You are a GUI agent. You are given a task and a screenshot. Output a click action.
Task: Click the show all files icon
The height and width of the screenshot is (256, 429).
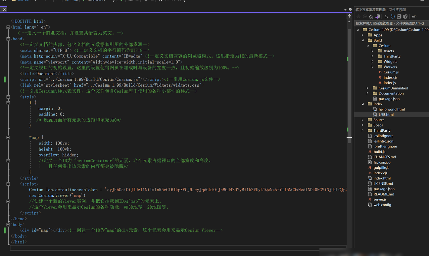[x=405, y=17]
